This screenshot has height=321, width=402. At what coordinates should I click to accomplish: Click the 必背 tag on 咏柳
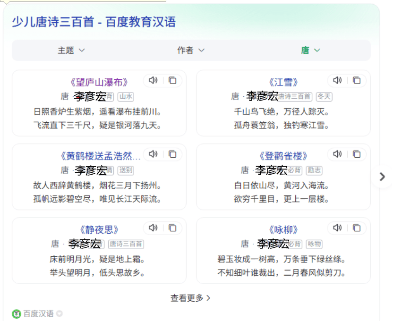click(295, 244)
